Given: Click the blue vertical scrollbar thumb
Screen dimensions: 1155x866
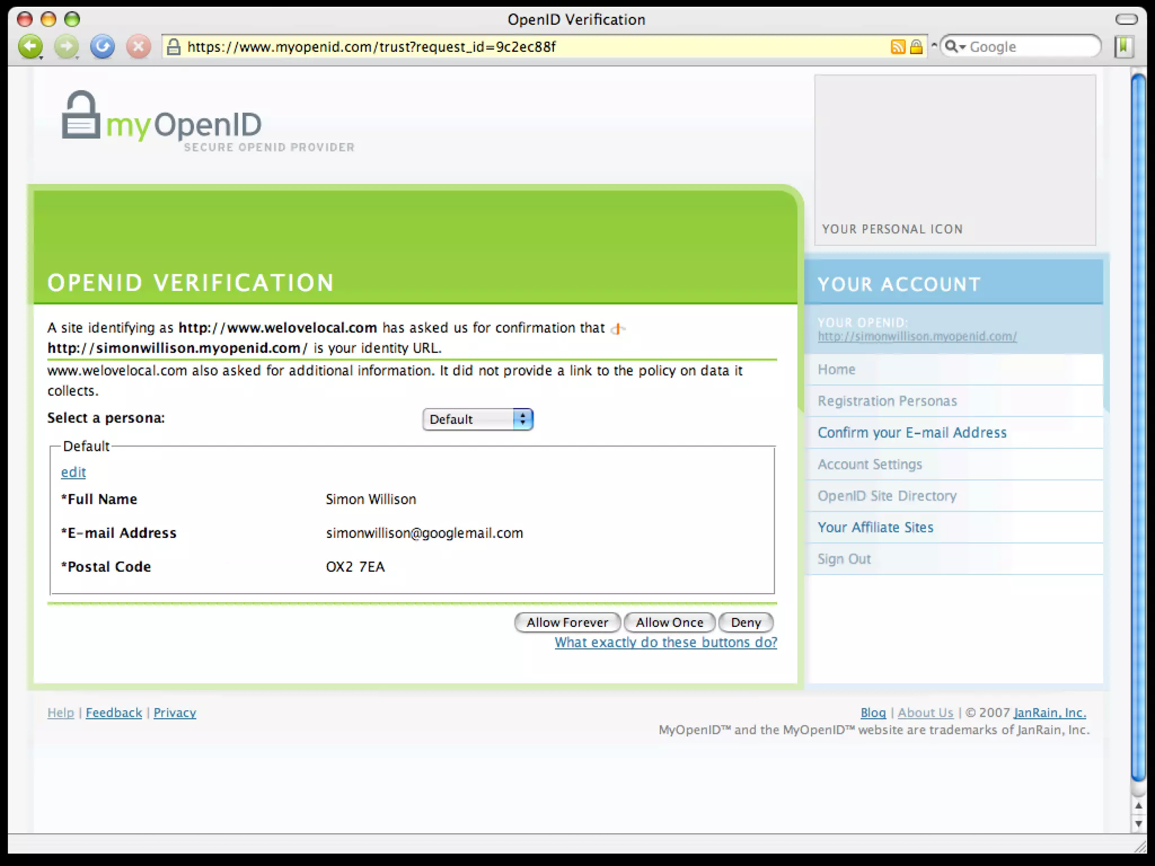Looking at the screenshot, I should tap(1138, 428).
